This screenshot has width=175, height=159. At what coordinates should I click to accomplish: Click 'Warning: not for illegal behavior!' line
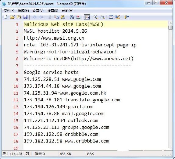coord(70,52)
